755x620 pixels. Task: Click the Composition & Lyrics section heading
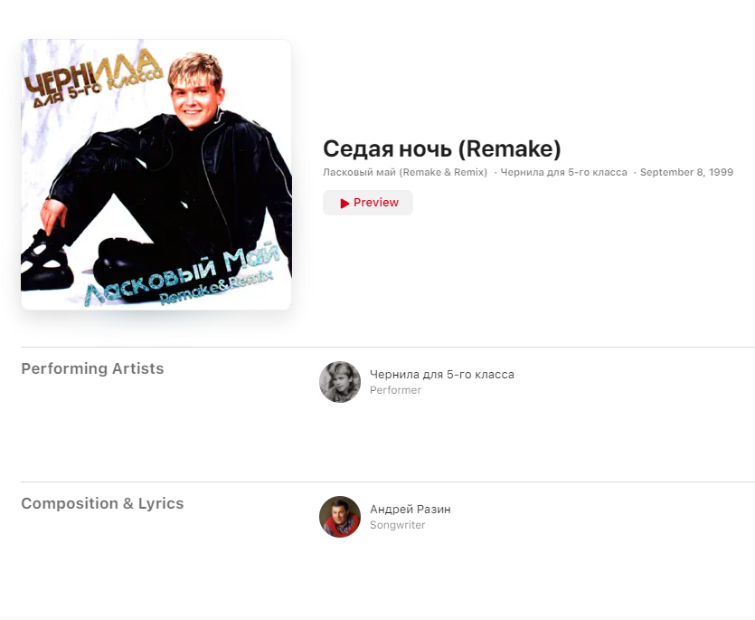click(102, 503)
